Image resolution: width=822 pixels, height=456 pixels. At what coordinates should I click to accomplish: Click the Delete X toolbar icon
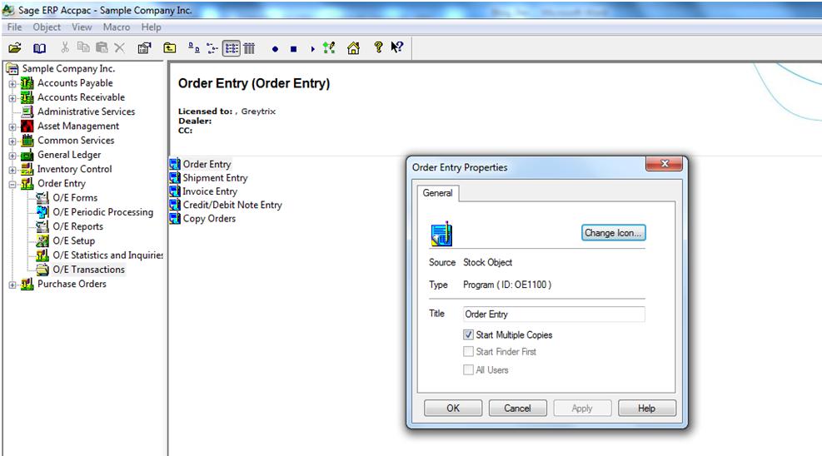pos(120,48)
